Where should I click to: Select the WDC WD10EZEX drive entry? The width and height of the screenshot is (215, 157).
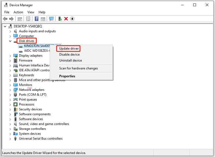pos(37,51)
